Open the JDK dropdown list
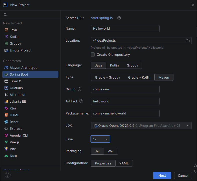Screen dimensions: 197x181 (141, 126)
